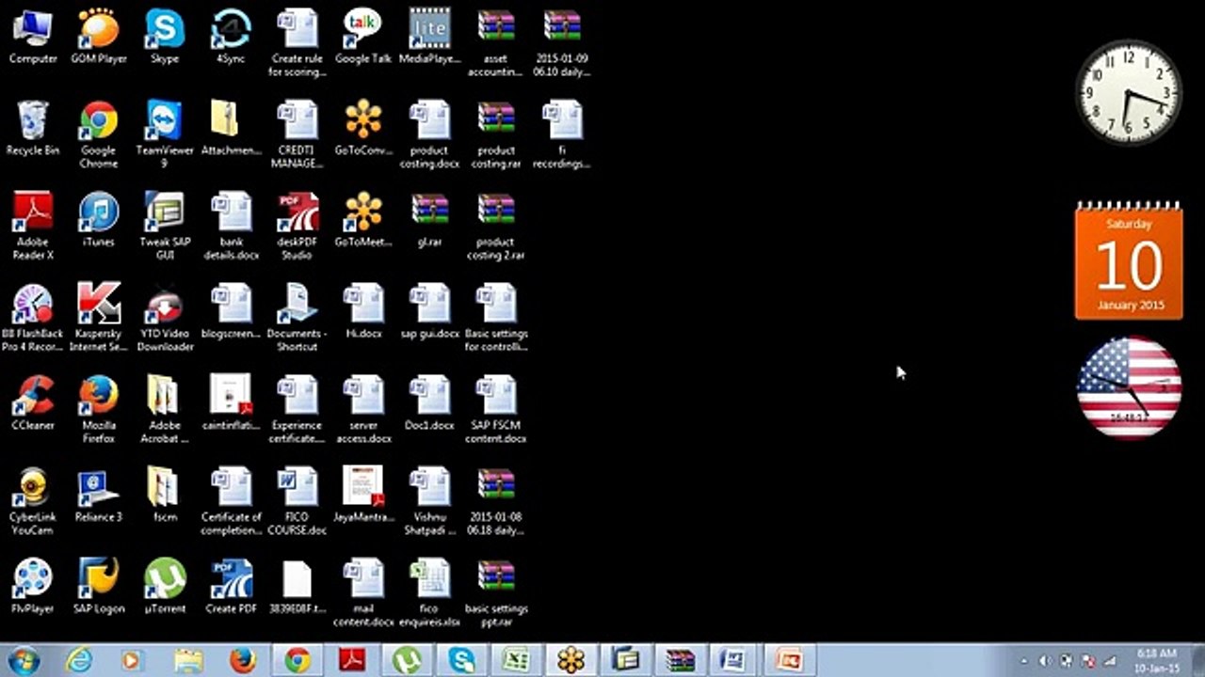Open the Adobe Reader X desktop shortcut
The width and height of the screenshot is (1205, 677).
(33, 226)
